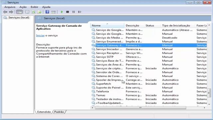Image resolution: width=213 pixels, height=120 pixels.
Task: Click Iniciado status of Spooler de Impres.
Action: tap(151, 80)
